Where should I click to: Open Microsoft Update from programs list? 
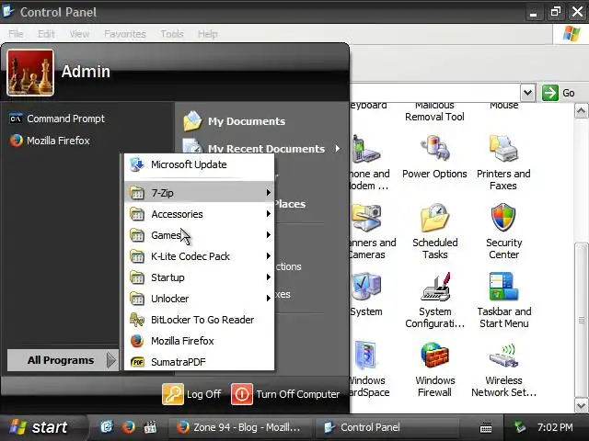click(199, 164)
